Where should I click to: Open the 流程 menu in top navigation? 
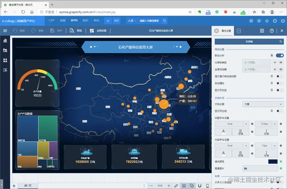click(x=63, y=21)
